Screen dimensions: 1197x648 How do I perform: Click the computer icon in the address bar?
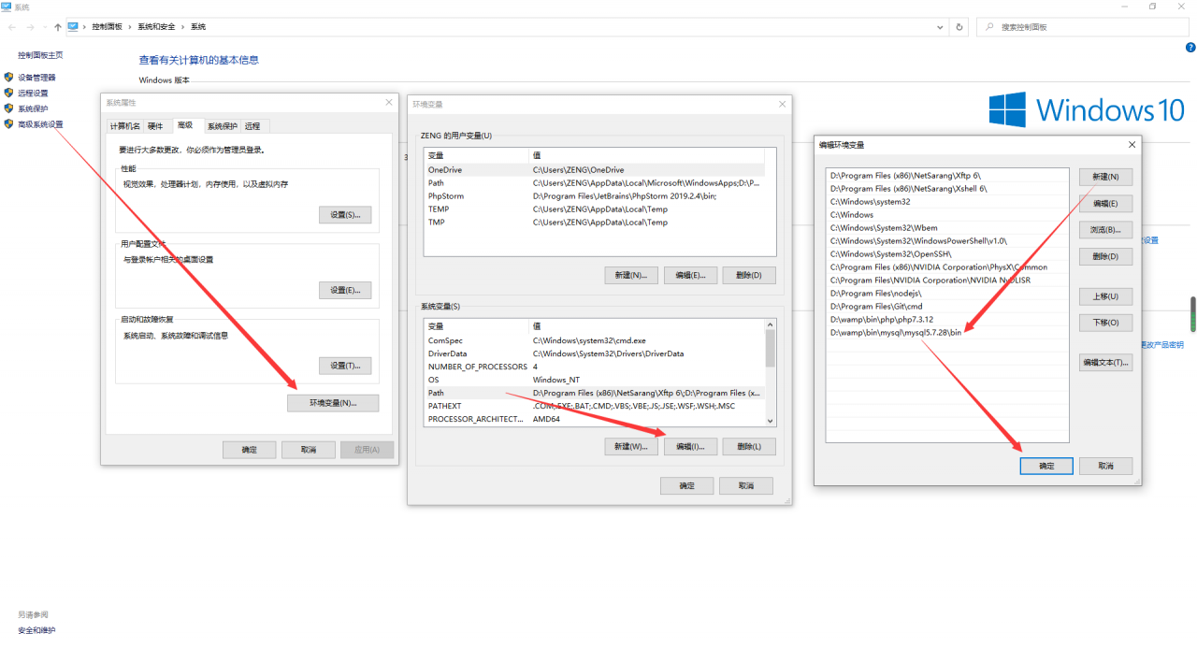coord(73,27)
